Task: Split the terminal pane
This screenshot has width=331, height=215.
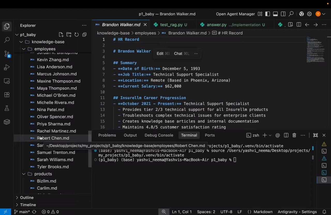Action: point(286,135)
